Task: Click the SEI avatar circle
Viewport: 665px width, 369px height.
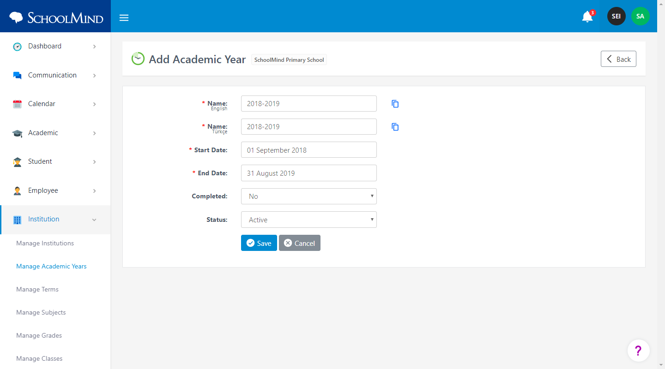Action: pos(616,16)
